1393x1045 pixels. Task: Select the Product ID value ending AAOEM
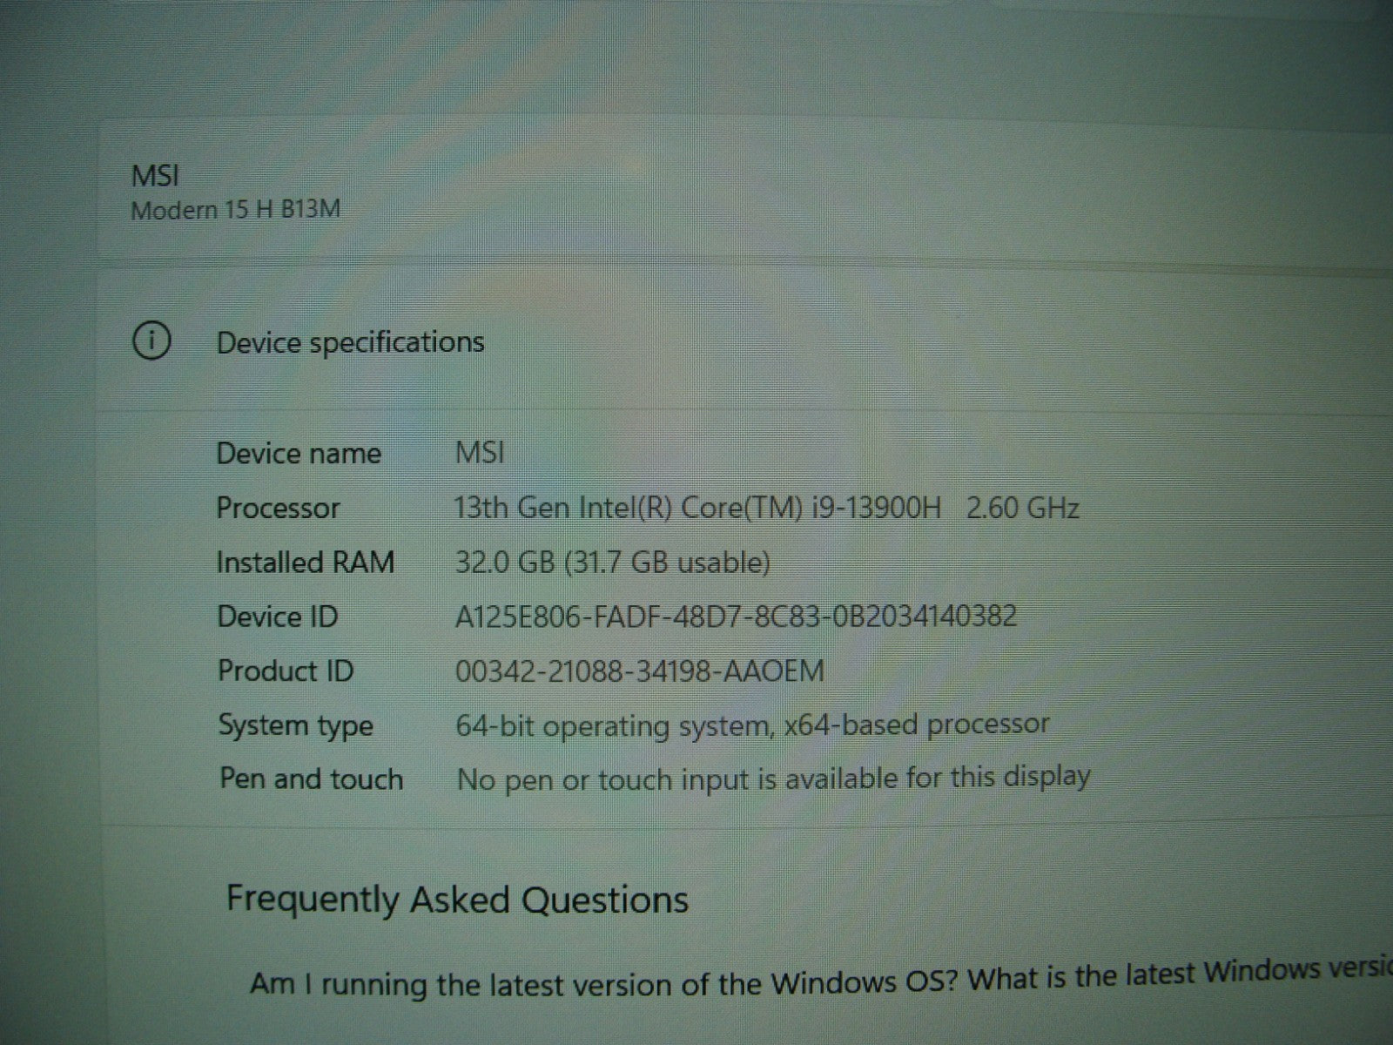click(639, 671)
